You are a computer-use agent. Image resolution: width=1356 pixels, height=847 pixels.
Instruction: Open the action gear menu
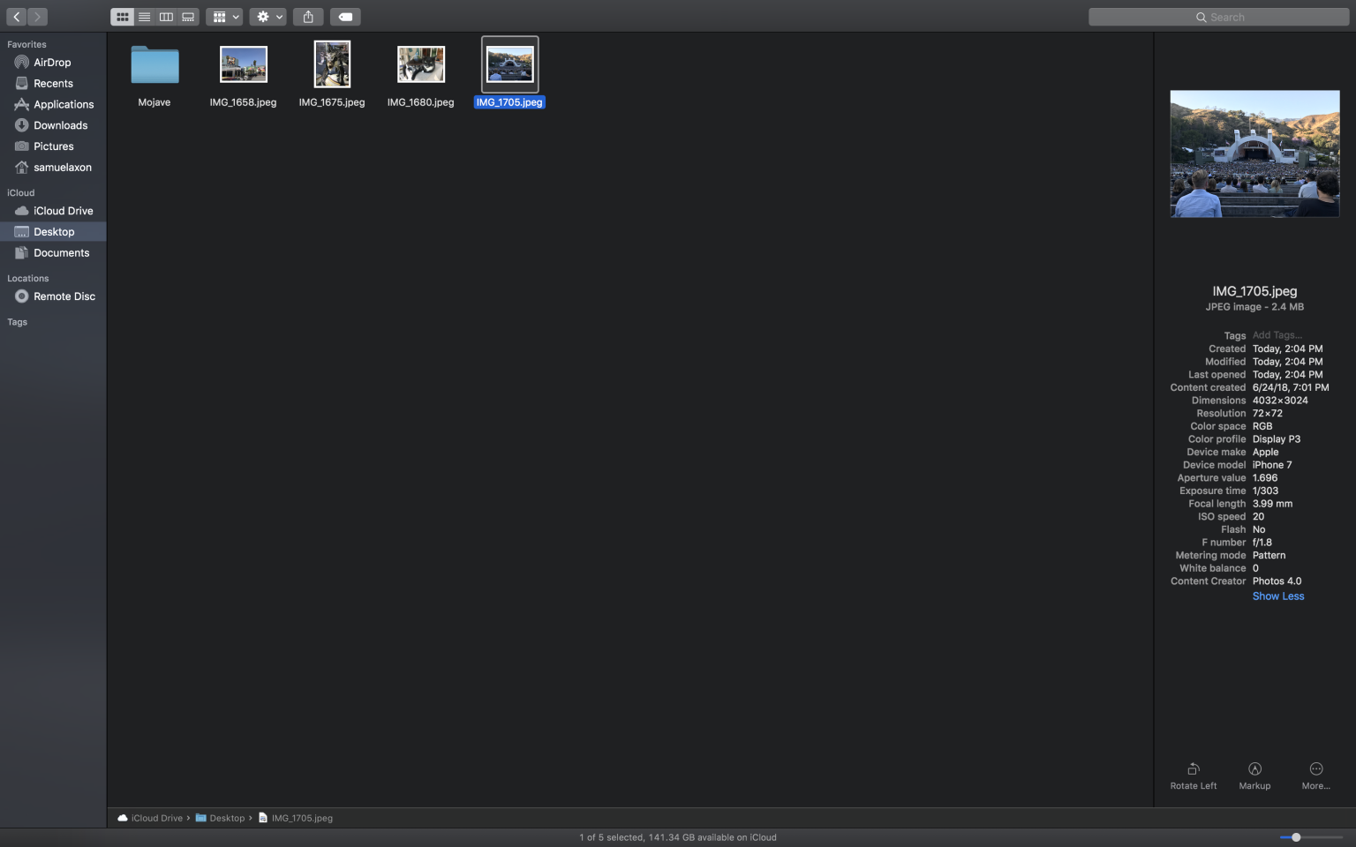[267, 16]
